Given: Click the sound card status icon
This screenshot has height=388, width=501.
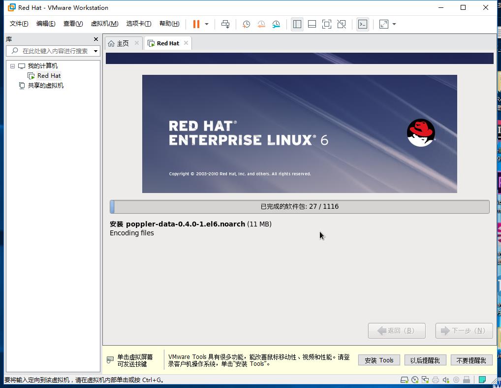Looking at the screenshot, I should click(446, 380).
